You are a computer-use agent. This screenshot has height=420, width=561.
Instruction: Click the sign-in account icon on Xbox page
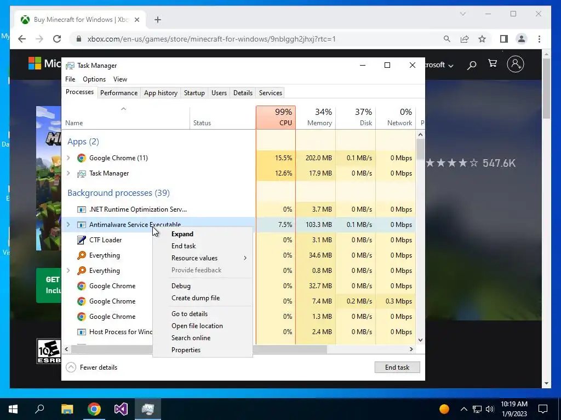pos(515,65)
